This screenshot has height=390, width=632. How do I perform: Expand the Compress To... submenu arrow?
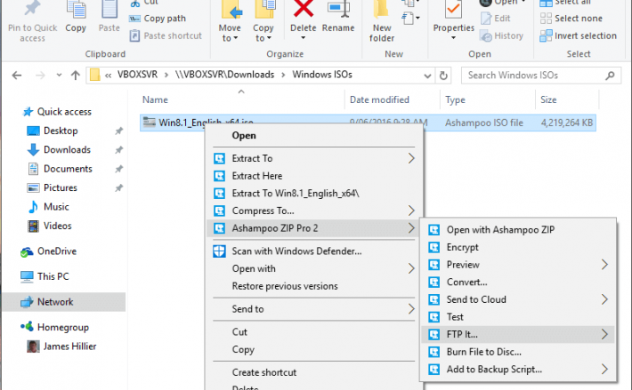tap(411, 211)
